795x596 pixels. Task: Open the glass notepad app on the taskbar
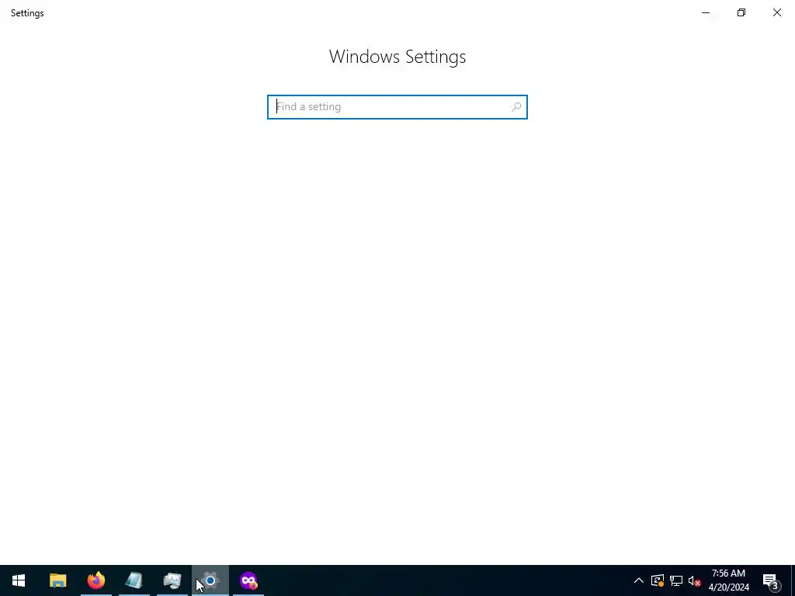point(134,580)
